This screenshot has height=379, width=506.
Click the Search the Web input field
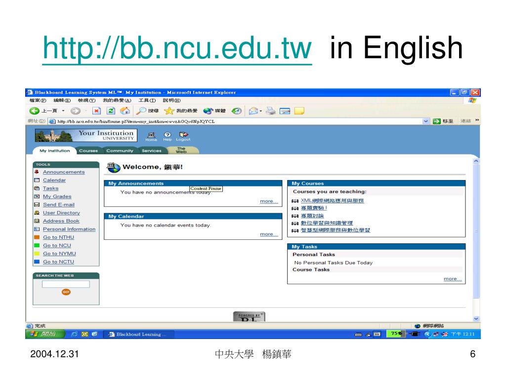click(66, 284)
